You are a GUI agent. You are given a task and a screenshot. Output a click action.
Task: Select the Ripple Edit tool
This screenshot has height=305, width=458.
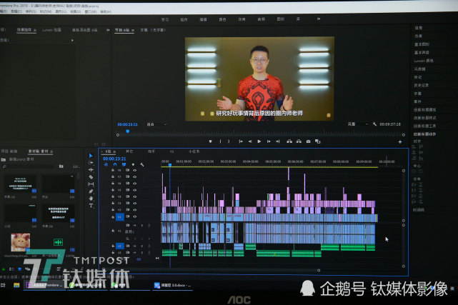pos(91,169)
